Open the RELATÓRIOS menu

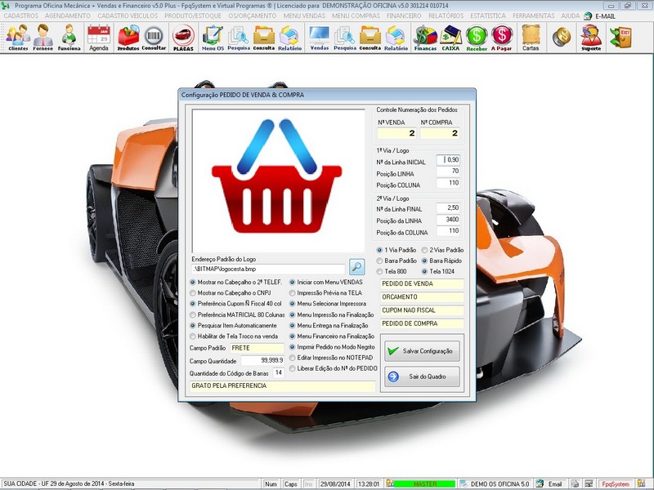click(446, 16)
